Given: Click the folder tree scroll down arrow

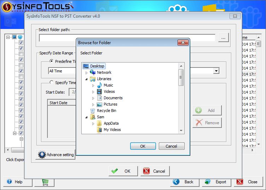Looking at the screenshot, I should [x=181, y=131].
